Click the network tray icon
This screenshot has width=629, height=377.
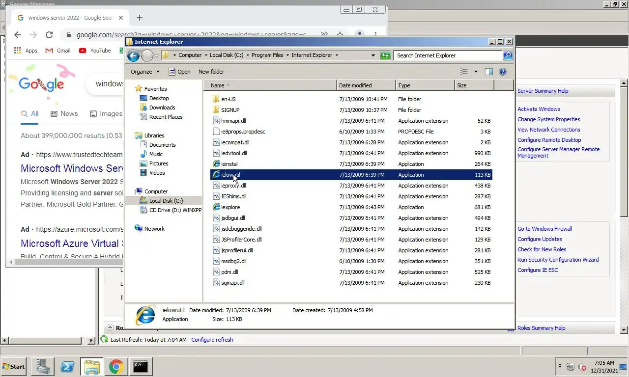click(571, 367)
